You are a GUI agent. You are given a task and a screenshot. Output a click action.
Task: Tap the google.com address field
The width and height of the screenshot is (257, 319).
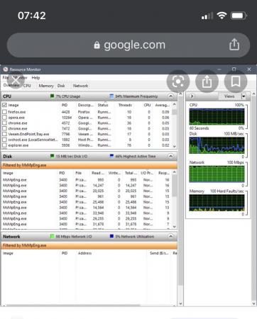pyautogui.click(x=128, y=45)
